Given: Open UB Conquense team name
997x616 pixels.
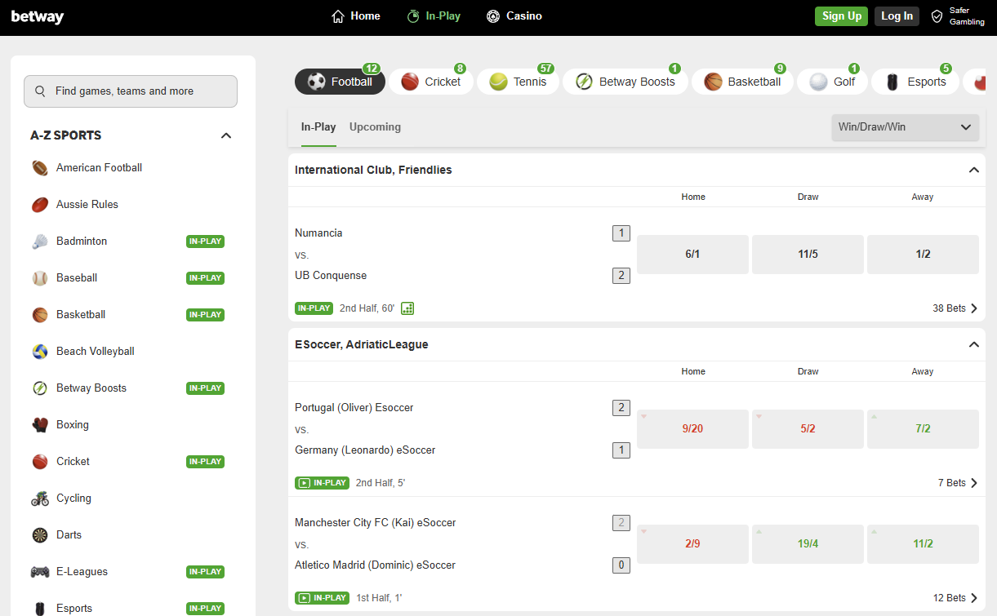Looking at the screenshot, I should tap(331, 276).
